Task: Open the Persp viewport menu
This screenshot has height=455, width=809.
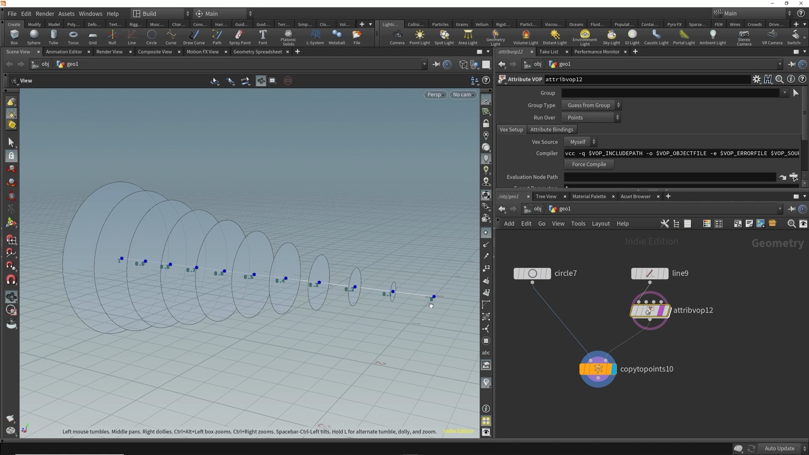Action: coord(435,95)
